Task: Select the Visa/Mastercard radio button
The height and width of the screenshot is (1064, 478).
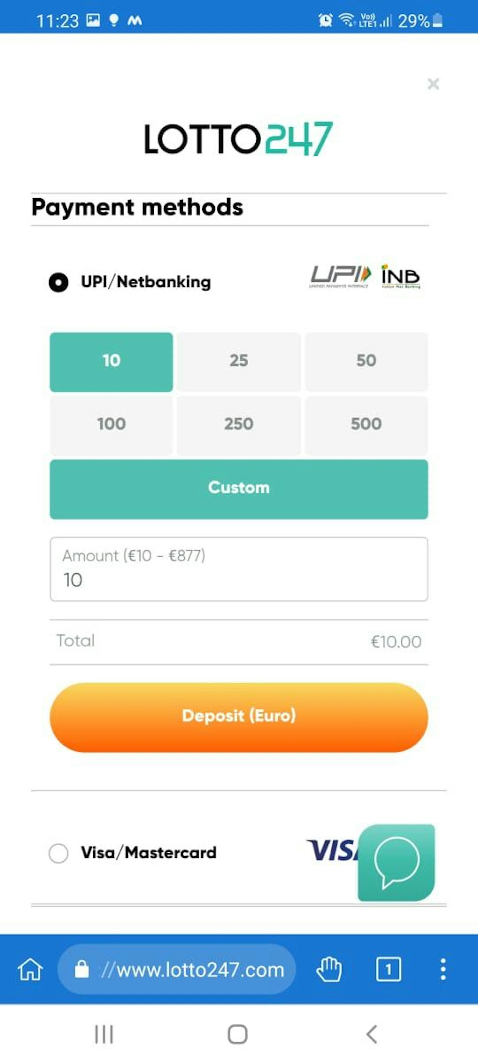Action: pos(59,853)
